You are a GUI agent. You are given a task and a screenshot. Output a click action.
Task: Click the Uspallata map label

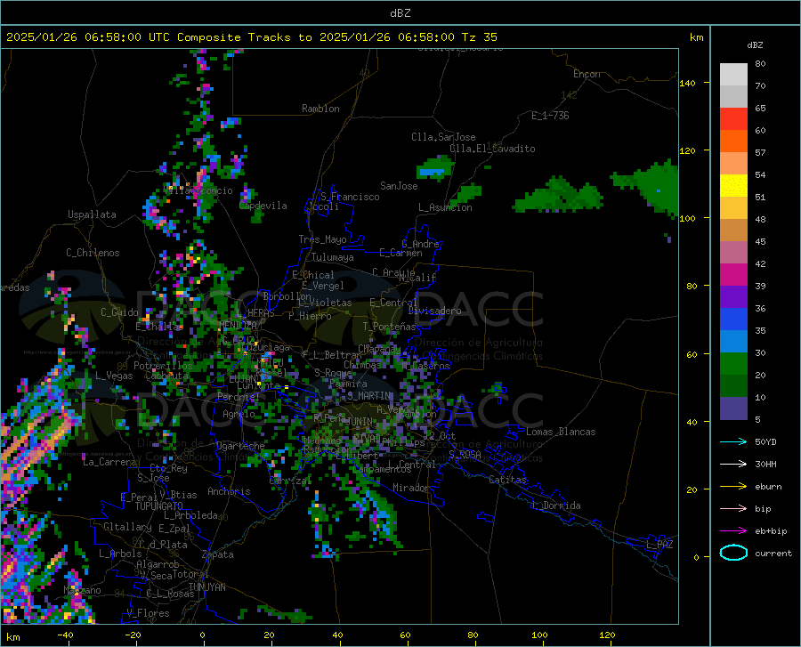[92, 214]
